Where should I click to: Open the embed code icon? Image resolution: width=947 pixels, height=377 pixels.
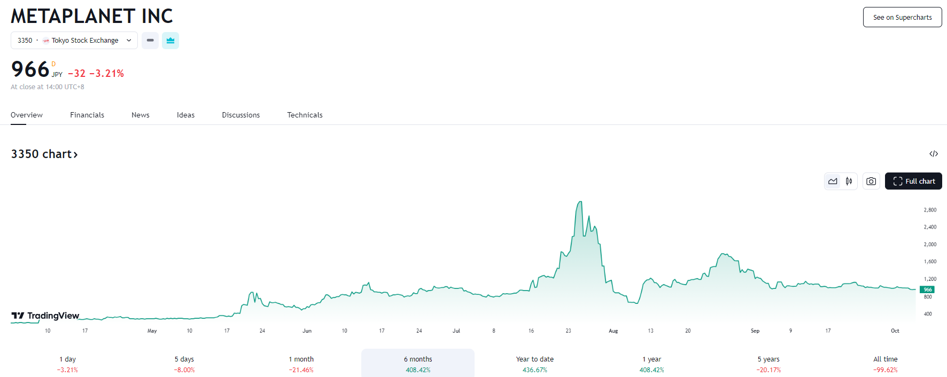(934, 154)
